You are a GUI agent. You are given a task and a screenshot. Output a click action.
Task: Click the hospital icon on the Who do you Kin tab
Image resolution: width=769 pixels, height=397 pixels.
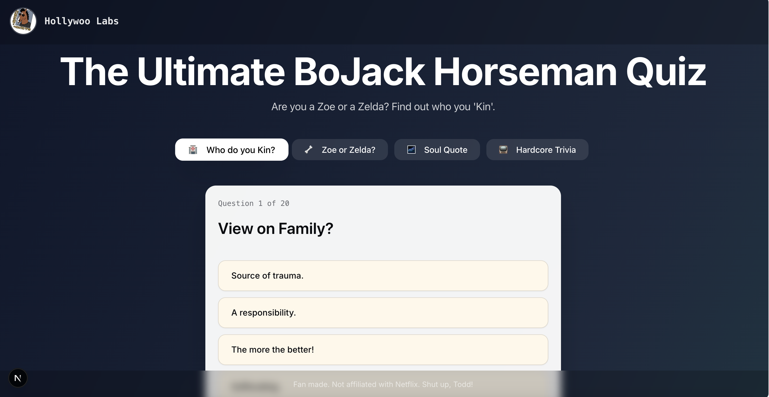pos(193,150)
